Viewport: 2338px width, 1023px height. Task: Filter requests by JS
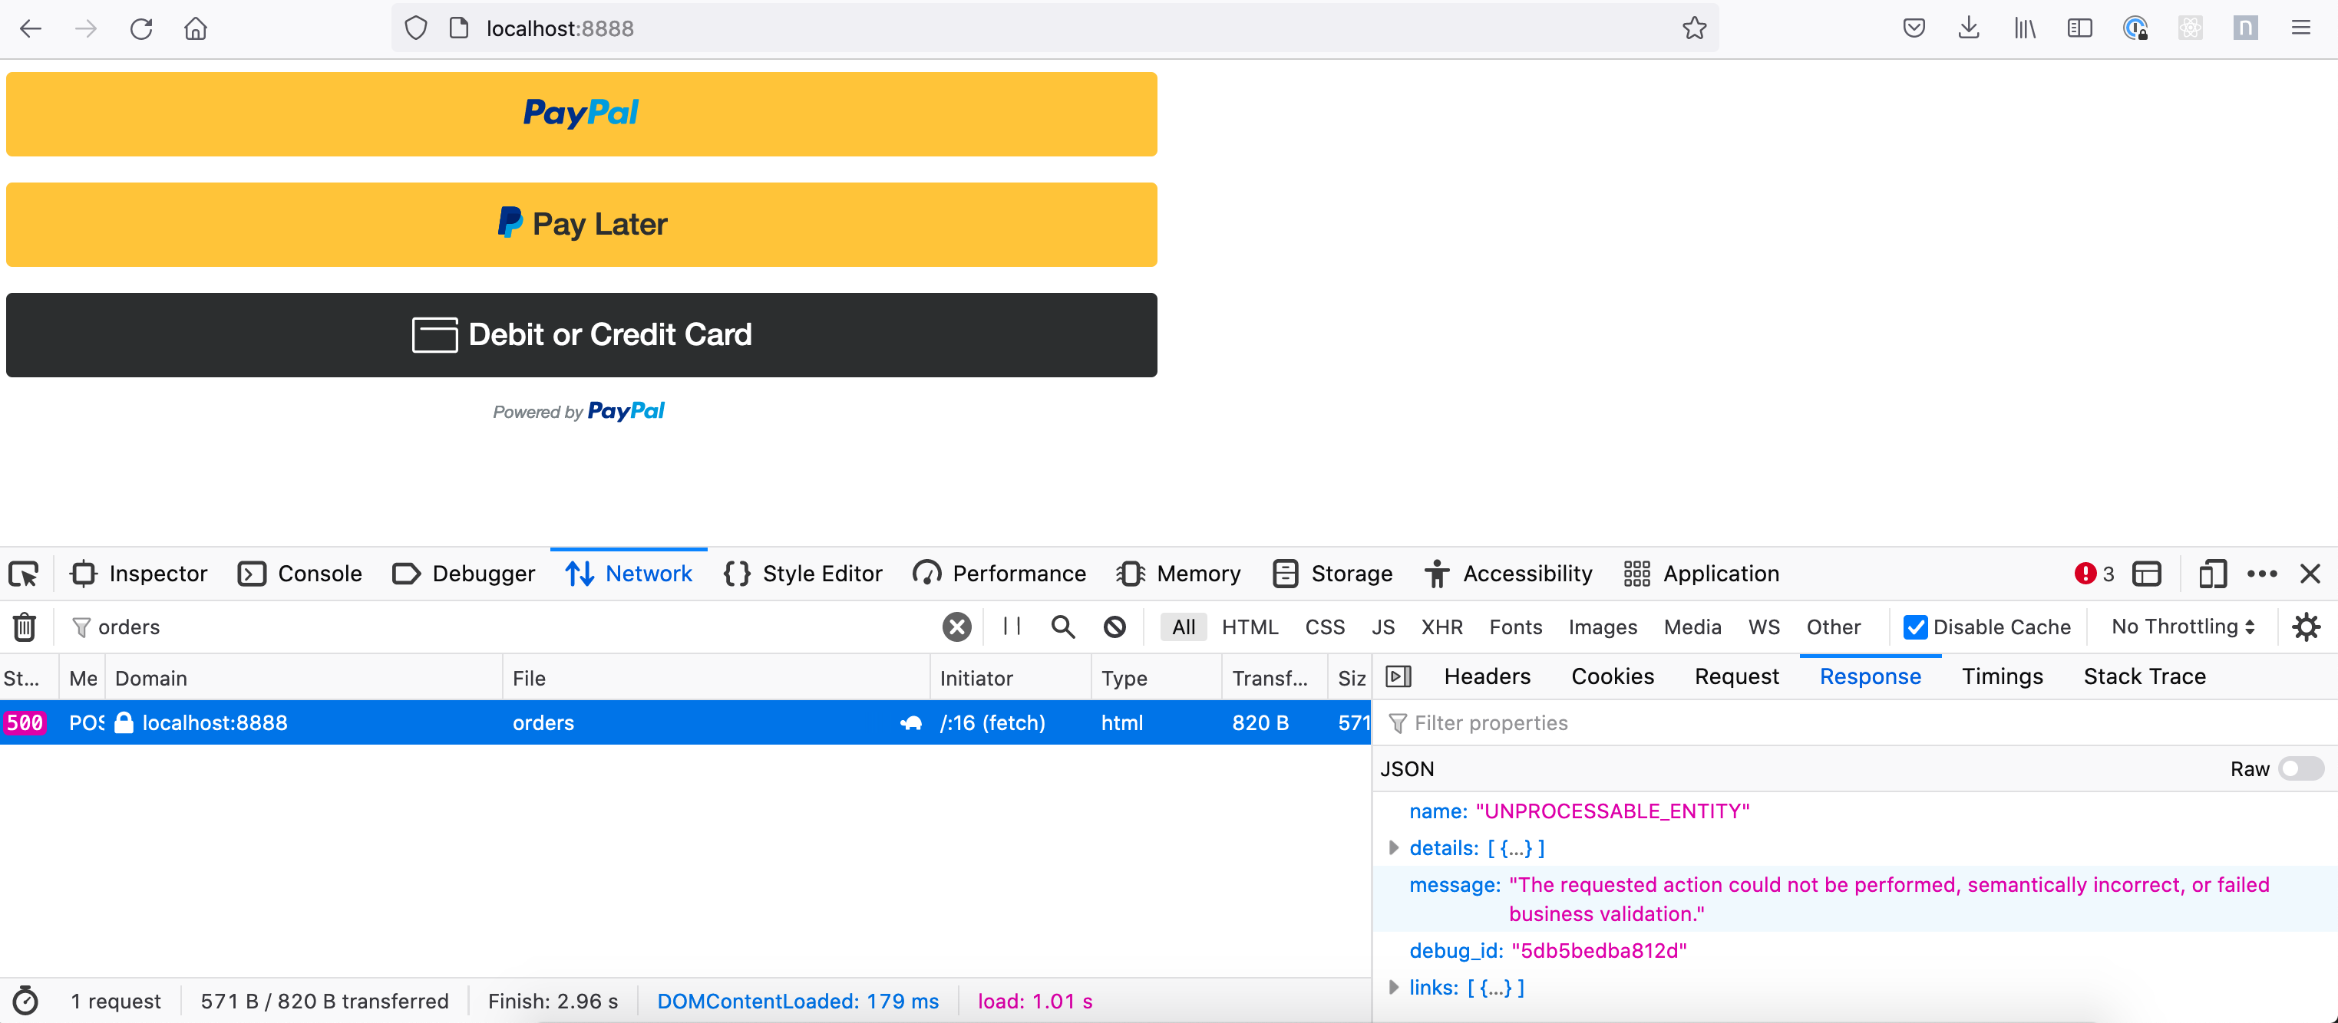[1383, 627]
